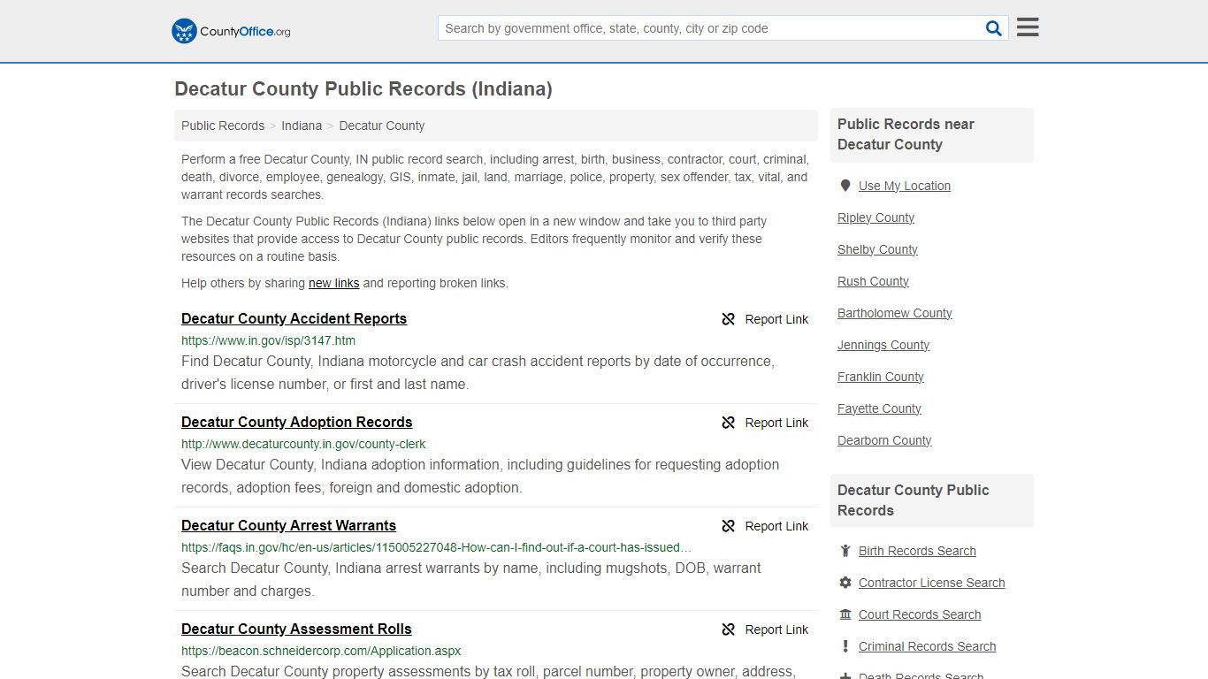This screenshot has width=1208, height=679.
Task: Click 'Public Records near Decatur County' heading
Action: coord(906,134)
